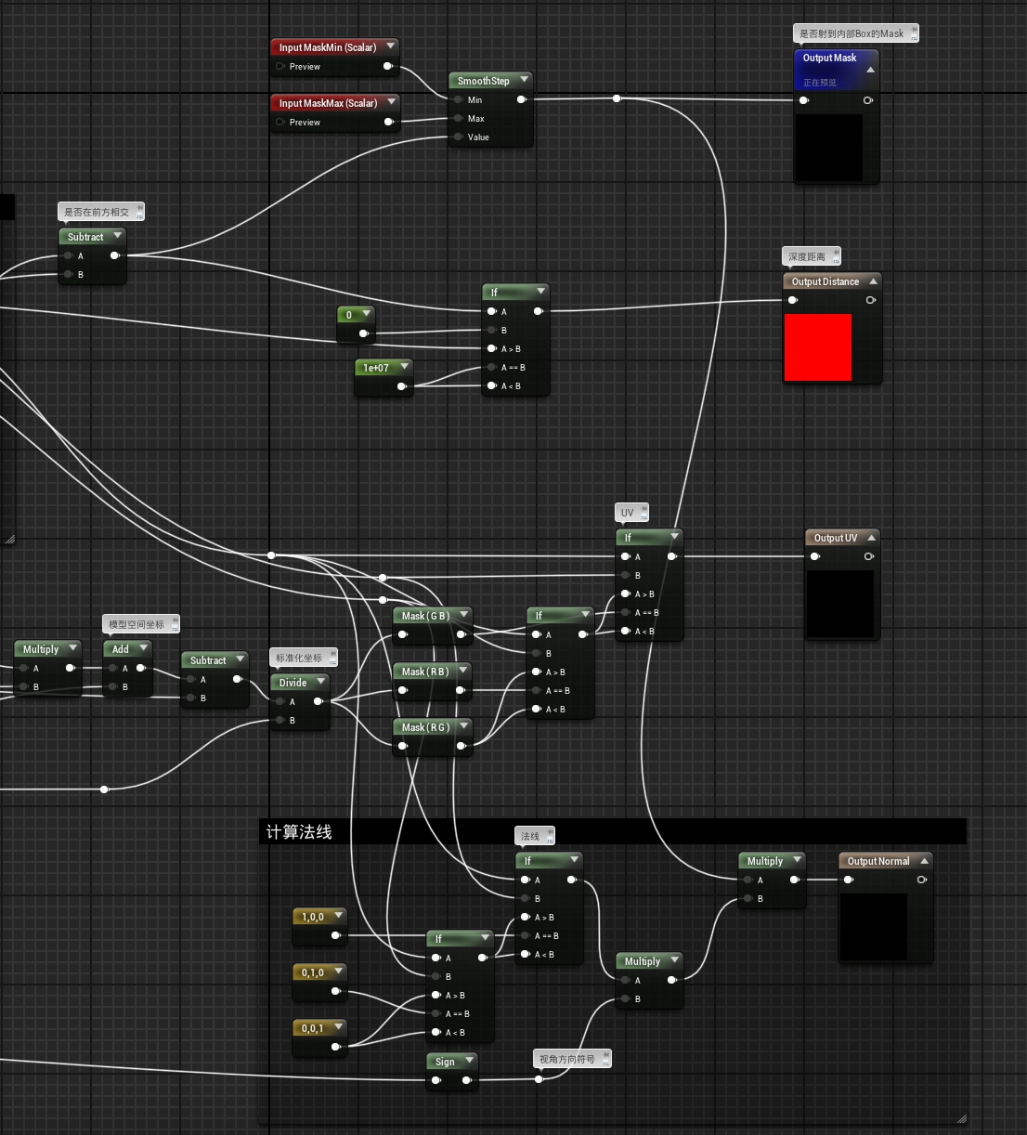
Task: Toggle the Preview pin on Input MaskMin
Action: [280, 67]
